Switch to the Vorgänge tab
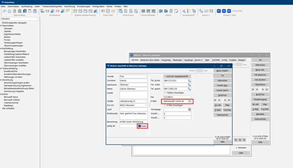Image resolution: width=293 pixels, height=168 pixels. 188,60
